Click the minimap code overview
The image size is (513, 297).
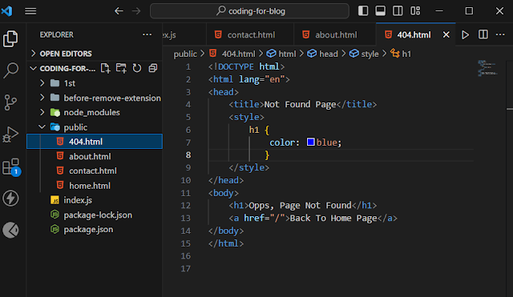coord(487,68)
